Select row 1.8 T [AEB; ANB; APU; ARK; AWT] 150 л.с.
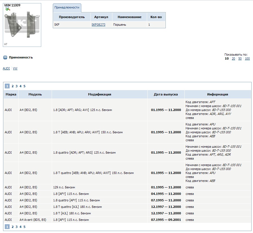This screenshot has width=253, height=233. click(127, 132)
